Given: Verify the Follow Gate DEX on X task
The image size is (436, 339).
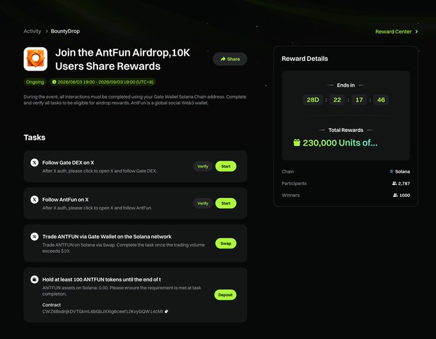Looking at the screenshot, I should tap(203, 166).
